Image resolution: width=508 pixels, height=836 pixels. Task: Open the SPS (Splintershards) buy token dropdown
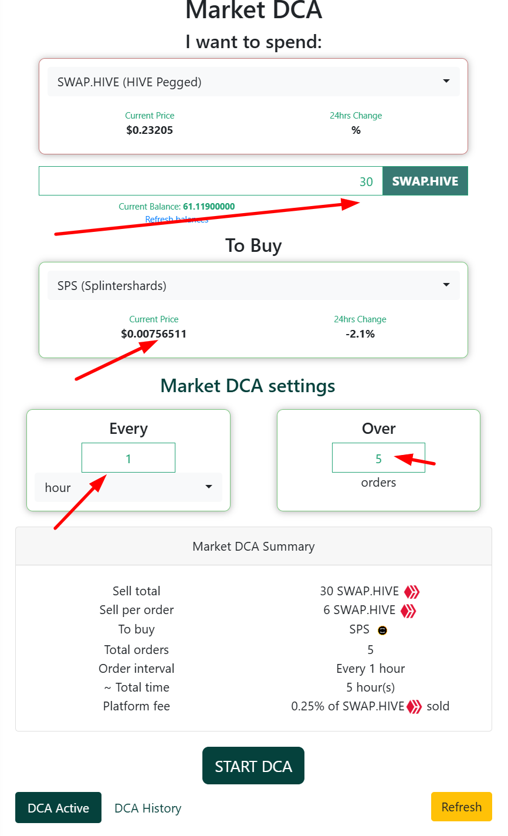(253, 286)
